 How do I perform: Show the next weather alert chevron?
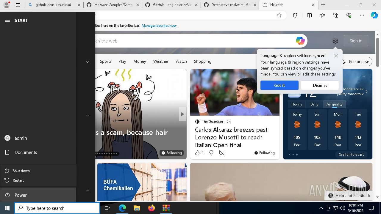(366, 92)
